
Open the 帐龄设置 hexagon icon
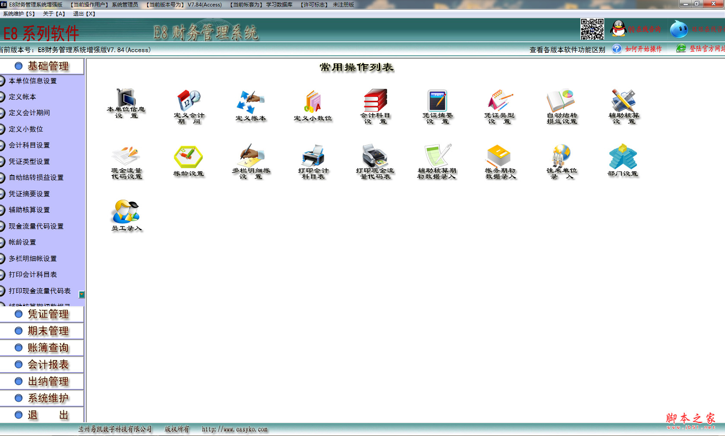(x=189, y=161)
